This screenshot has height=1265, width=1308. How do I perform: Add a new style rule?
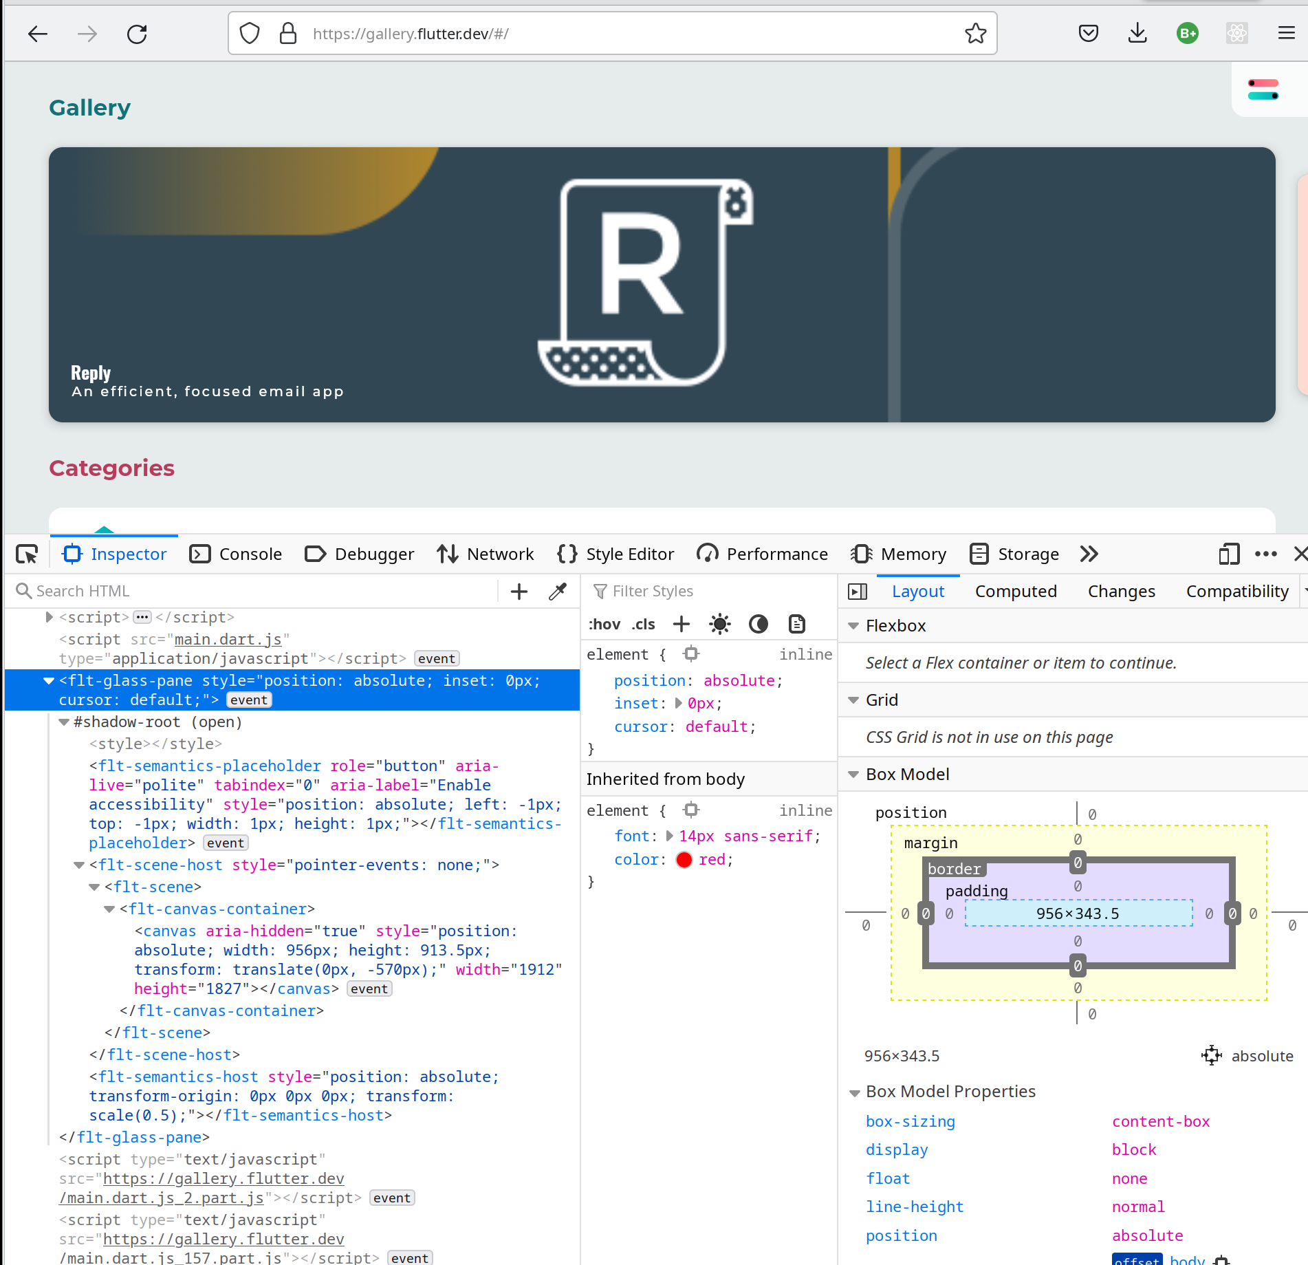point(681,624)
